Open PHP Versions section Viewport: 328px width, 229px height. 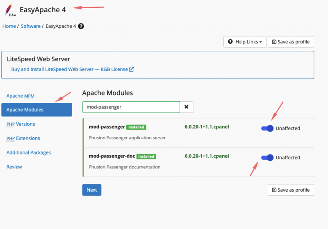click(21, 124)
